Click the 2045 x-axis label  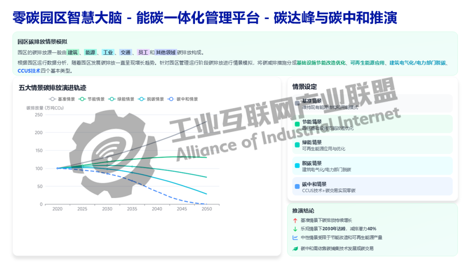coord(181,209)
